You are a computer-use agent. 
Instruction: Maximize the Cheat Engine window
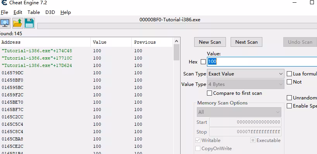(x=312, y=2)
